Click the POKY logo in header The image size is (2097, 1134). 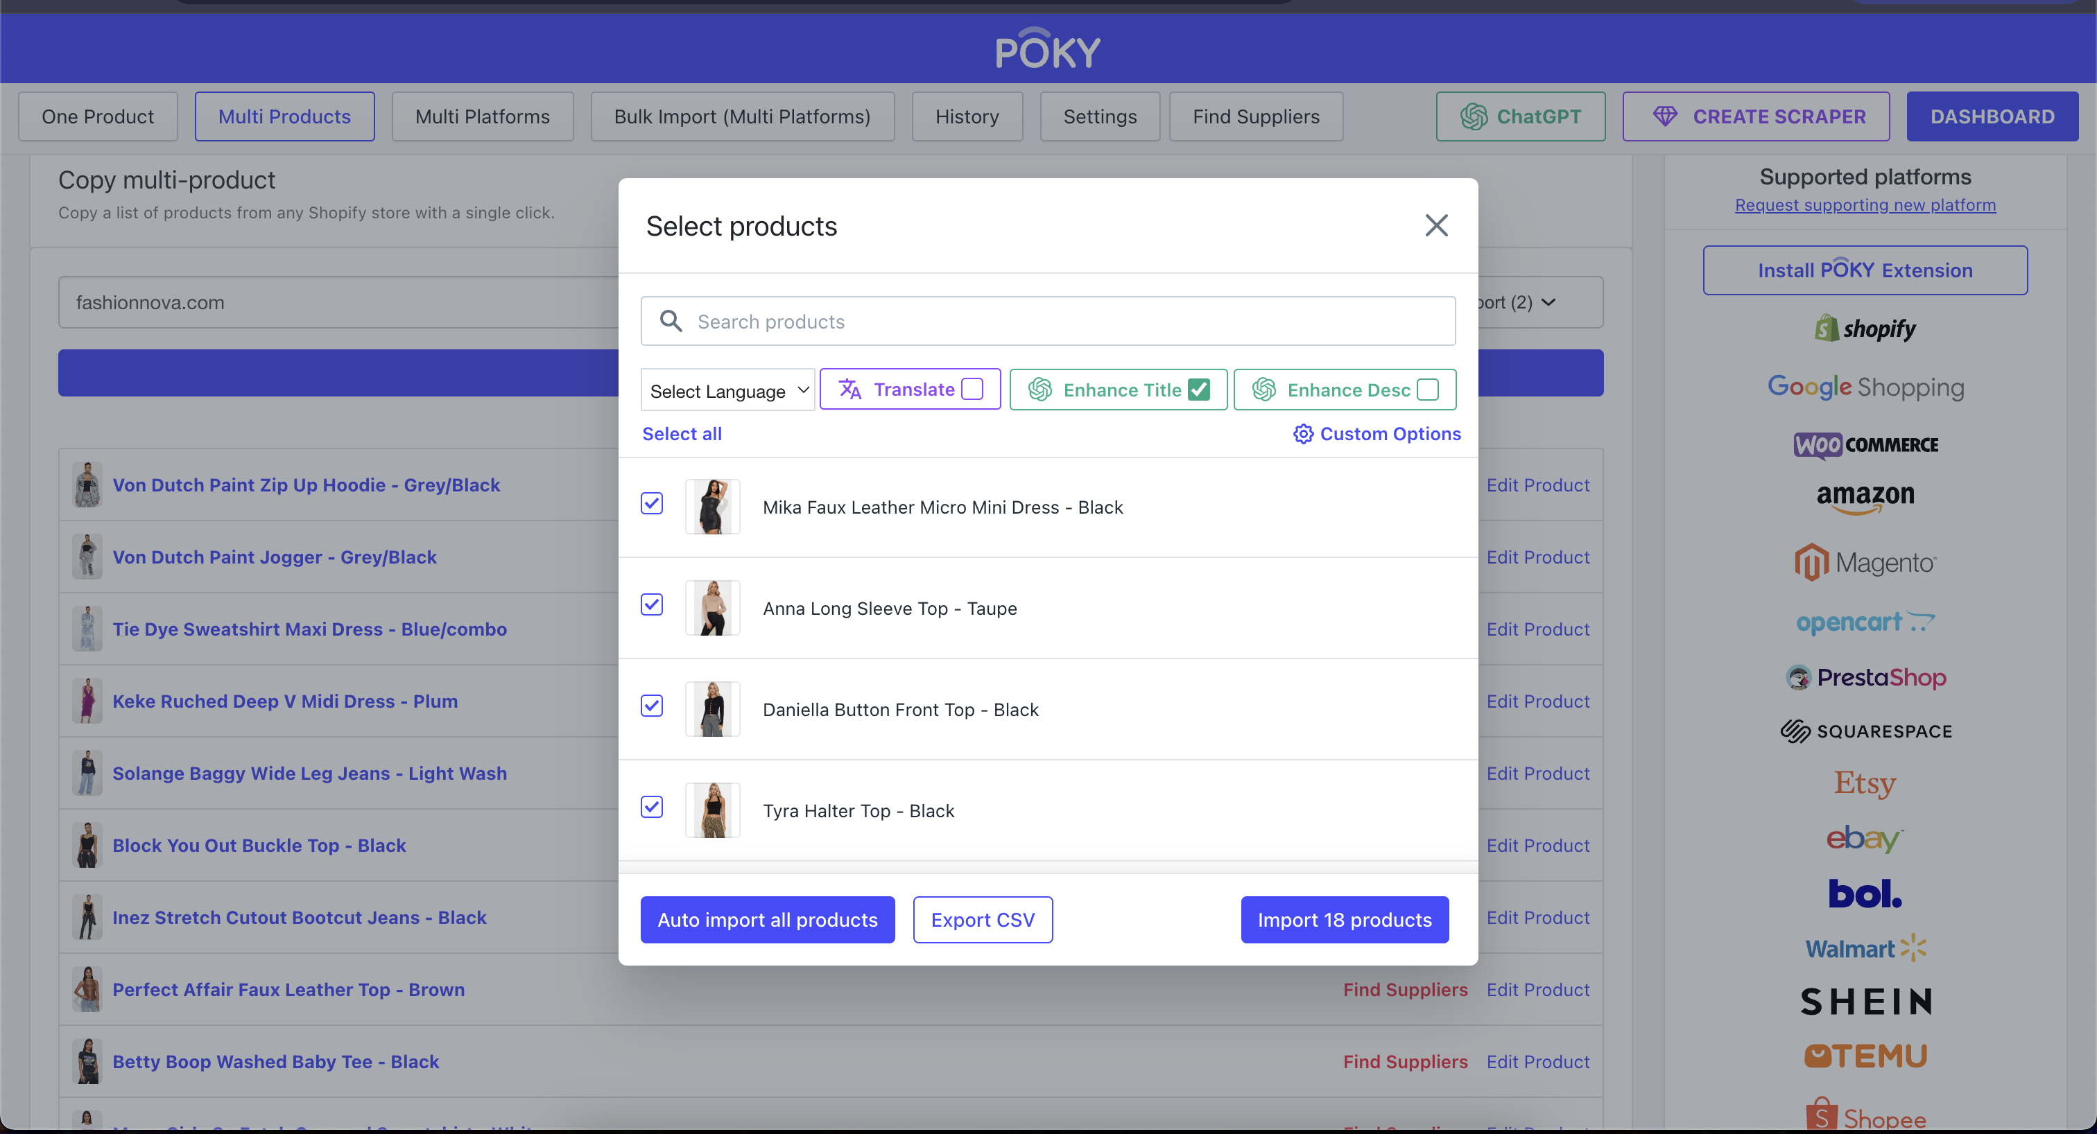(1048, 49)
